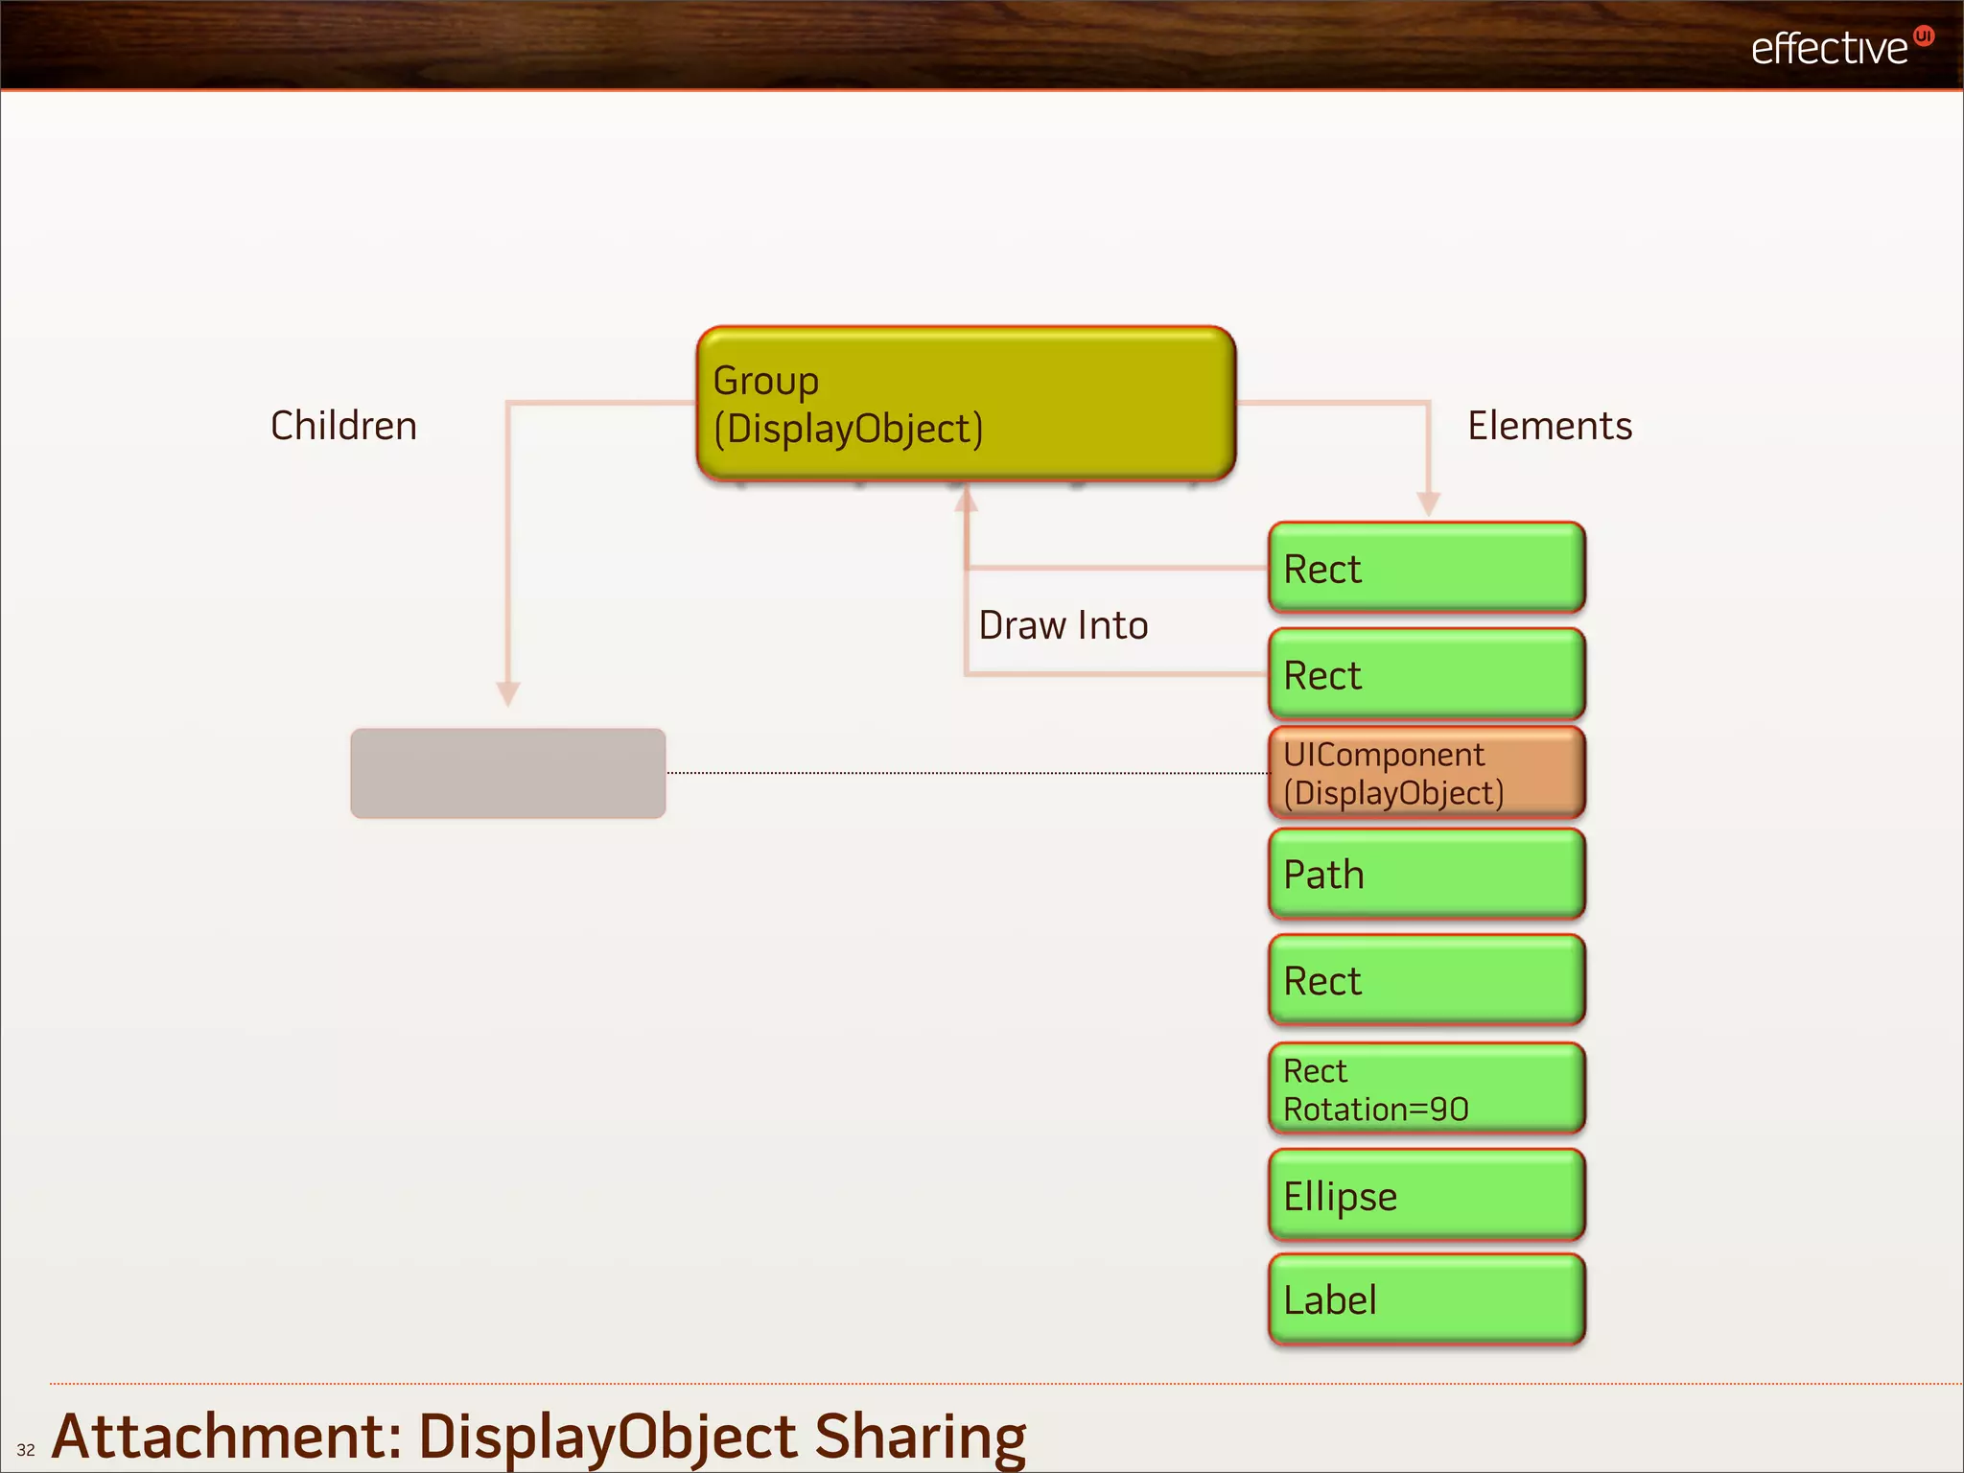The image size is (1964, 1473).
Task: Click the topmost Rect element box
Action: point(1426,568)
